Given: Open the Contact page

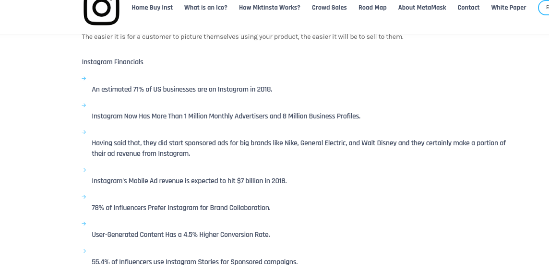Looking at the screenshot, I should [x=468, y=8].
